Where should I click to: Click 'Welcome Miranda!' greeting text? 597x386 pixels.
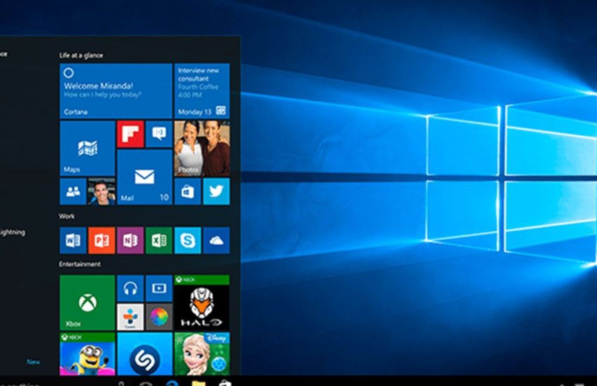point(98,86)
